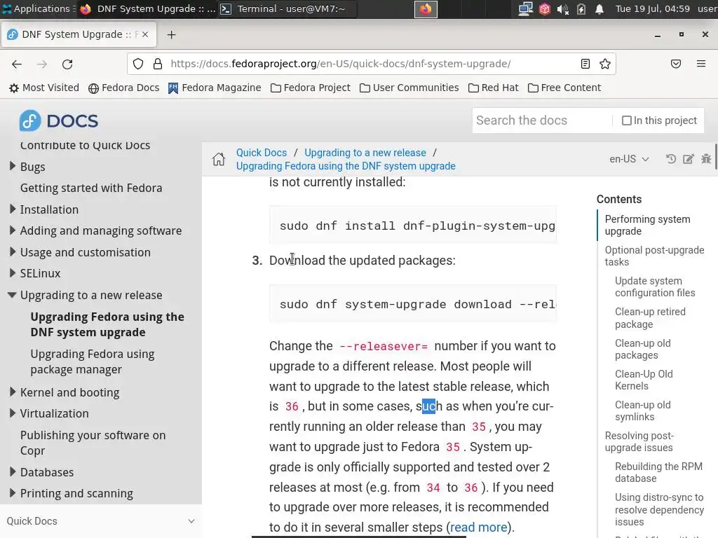
Task: Toggle reader view in the address bar
Action: [x=585, y=64]
